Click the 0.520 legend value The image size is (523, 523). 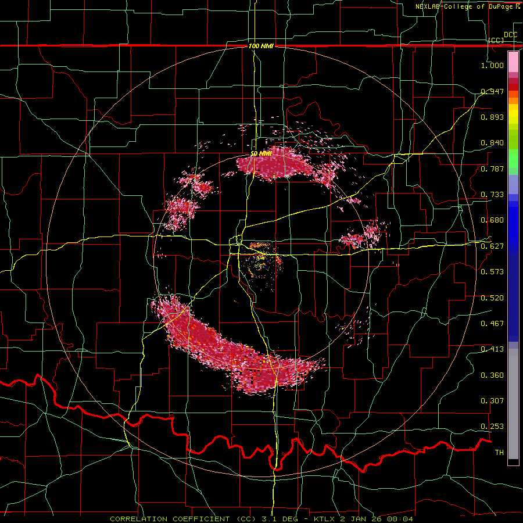[492, 298]
